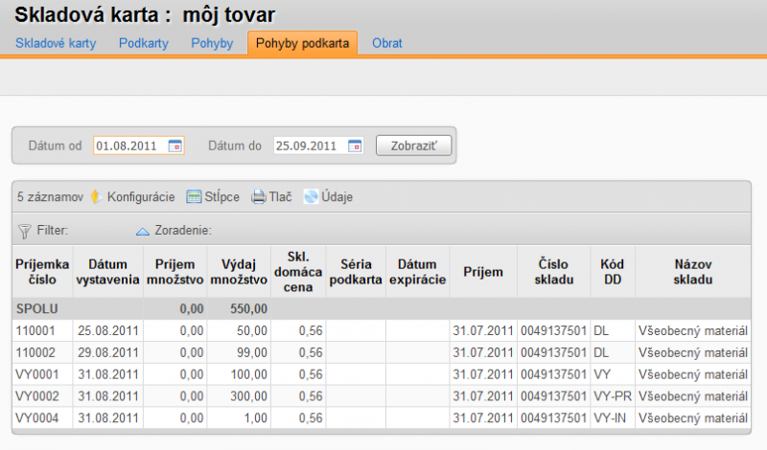Image resolution: width=767 pixels, height=450 pixels.
Task: Click the date 25.08.2011 cell
Action: click(x=108, y=330)
